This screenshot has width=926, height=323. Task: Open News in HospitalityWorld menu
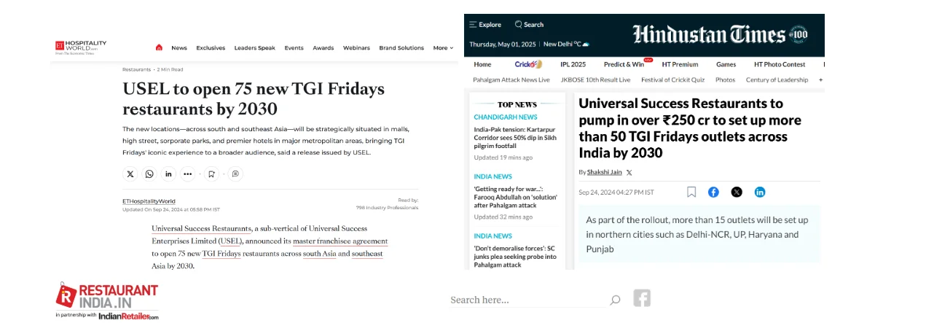coord(179,47)
